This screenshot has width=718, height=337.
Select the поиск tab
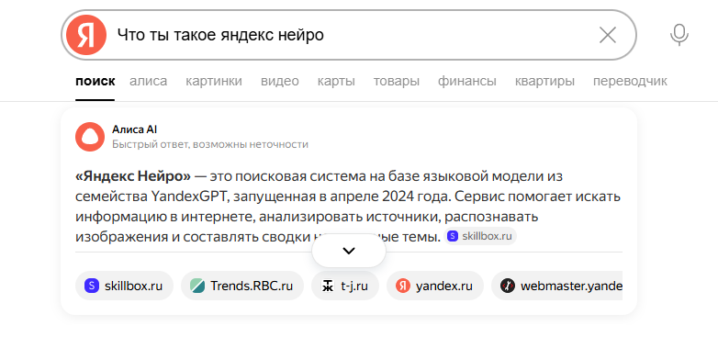tap(95, 82)
